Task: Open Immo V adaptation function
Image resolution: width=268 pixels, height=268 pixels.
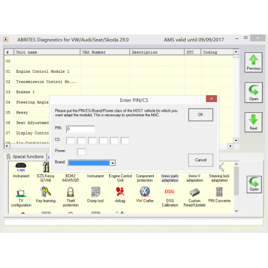Action: [195, 178]
